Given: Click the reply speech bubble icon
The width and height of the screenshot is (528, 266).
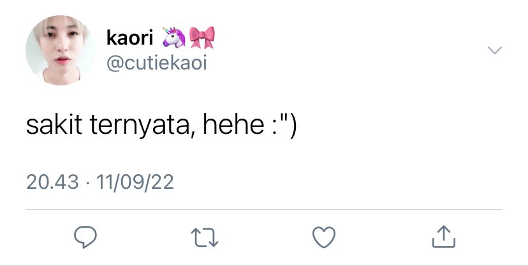Looking at the screenshot, I should [x=85, y=237].
